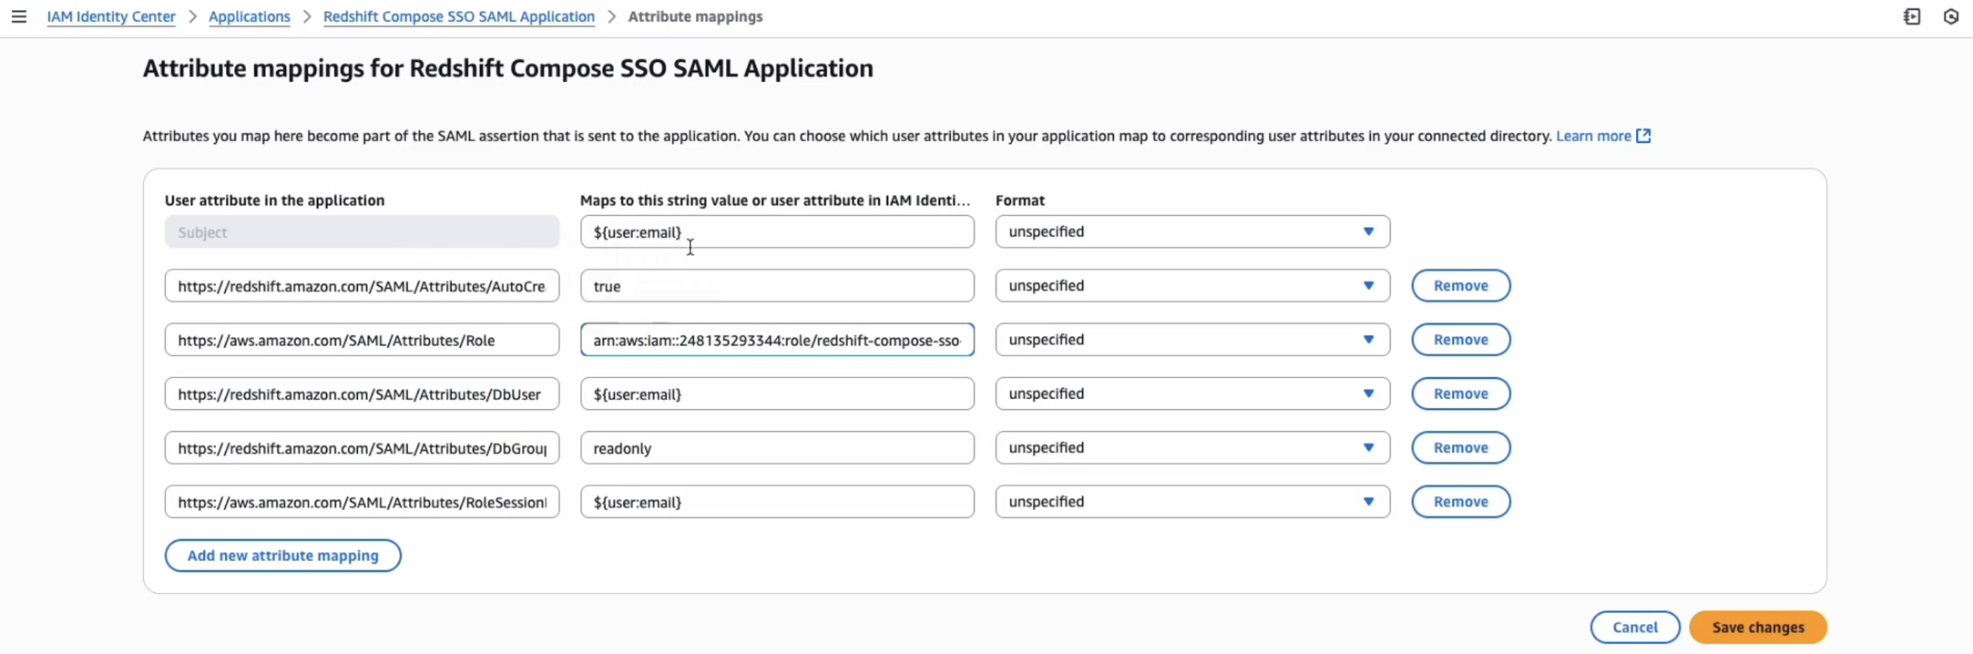This screenshot has height=654, width=1973.
Task: Remove the DbGroups attribute mapping
Action: pos(1460,448)
